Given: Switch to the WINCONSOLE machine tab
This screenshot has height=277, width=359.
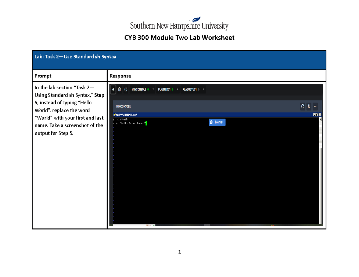Looking at the screenshot, I should (139, 89).
